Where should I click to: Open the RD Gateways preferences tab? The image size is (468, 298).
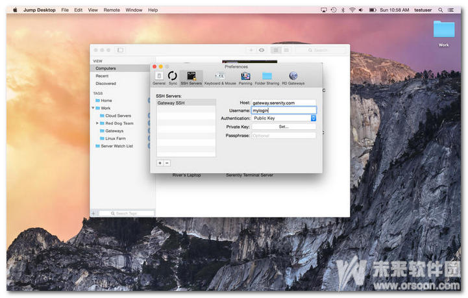pyautogui.click(x=293, y=78)
